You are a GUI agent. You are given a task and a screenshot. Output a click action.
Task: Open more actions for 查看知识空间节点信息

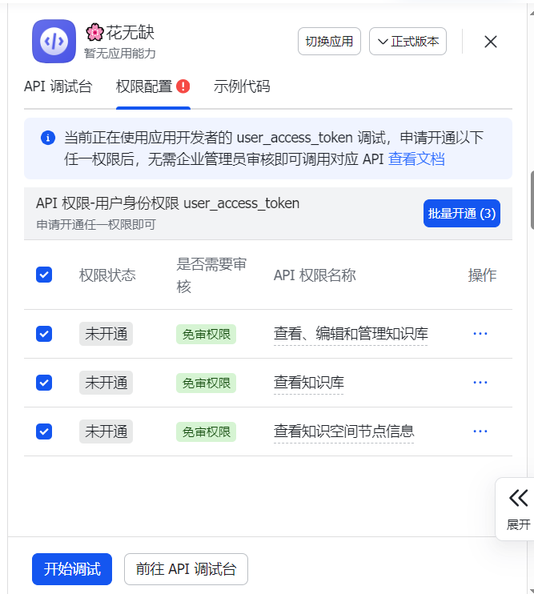point(480,431)
